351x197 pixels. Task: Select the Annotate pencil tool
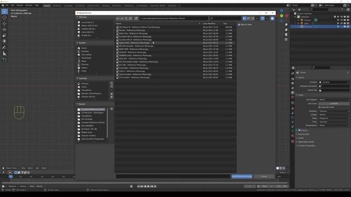click(4, 48)
